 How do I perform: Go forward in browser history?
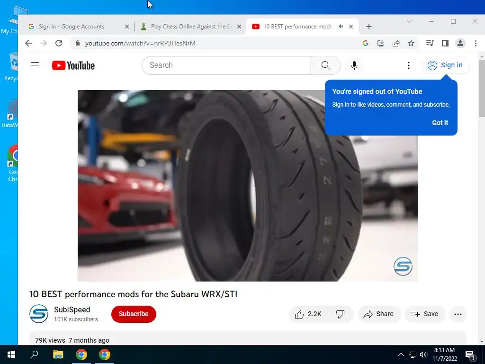(x=44, y=43)
